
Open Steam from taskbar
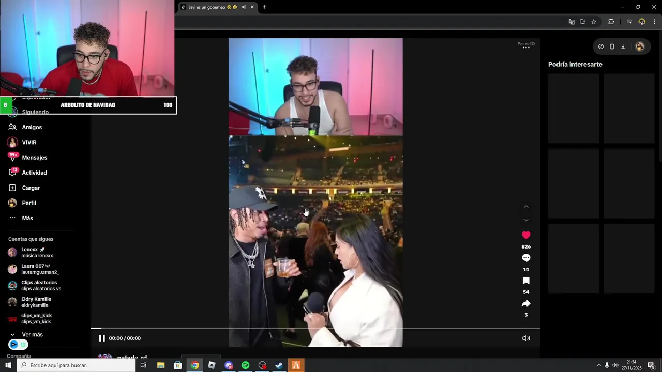(x=279, y=365)
